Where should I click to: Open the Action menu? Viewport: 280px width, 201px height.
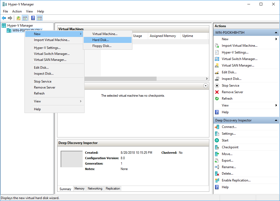click(17, 11)
